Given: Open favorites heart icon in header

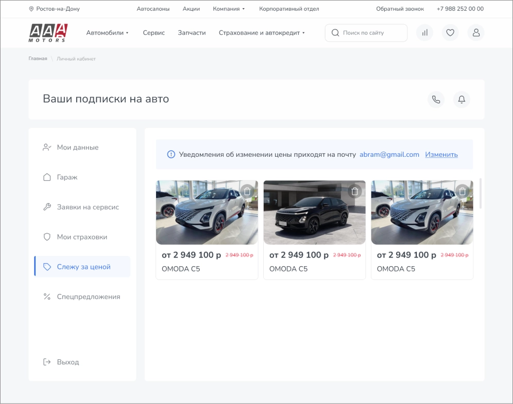Looking at the screenshot, I should 450,33.
